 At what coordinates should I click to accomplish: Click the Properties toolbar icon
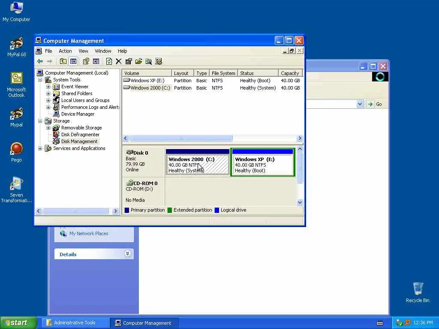[129, 61]
